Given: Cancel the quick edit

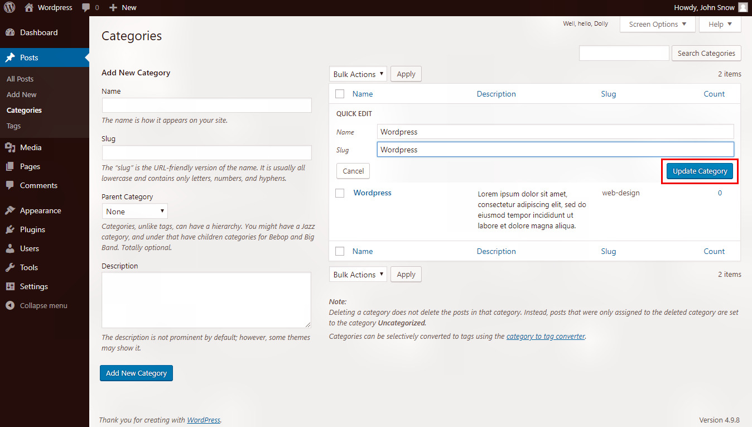Looking at the screenshot, I should coord(353,171).
